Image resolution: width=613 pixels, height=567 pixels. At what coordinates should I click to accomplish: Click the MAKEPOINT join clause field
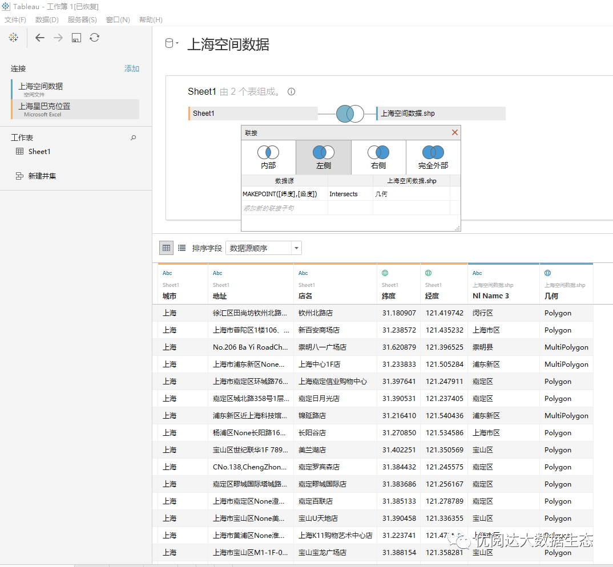point(285,194)
